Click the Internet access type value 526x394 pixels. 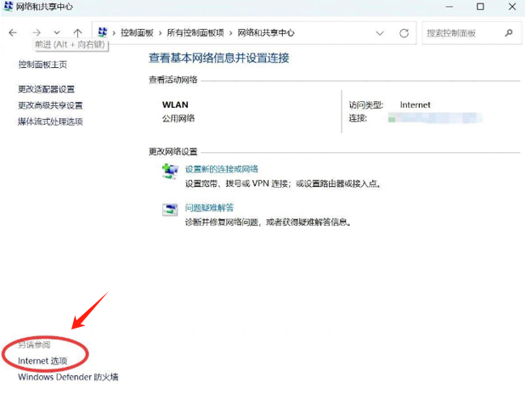(x=415, y=105)
